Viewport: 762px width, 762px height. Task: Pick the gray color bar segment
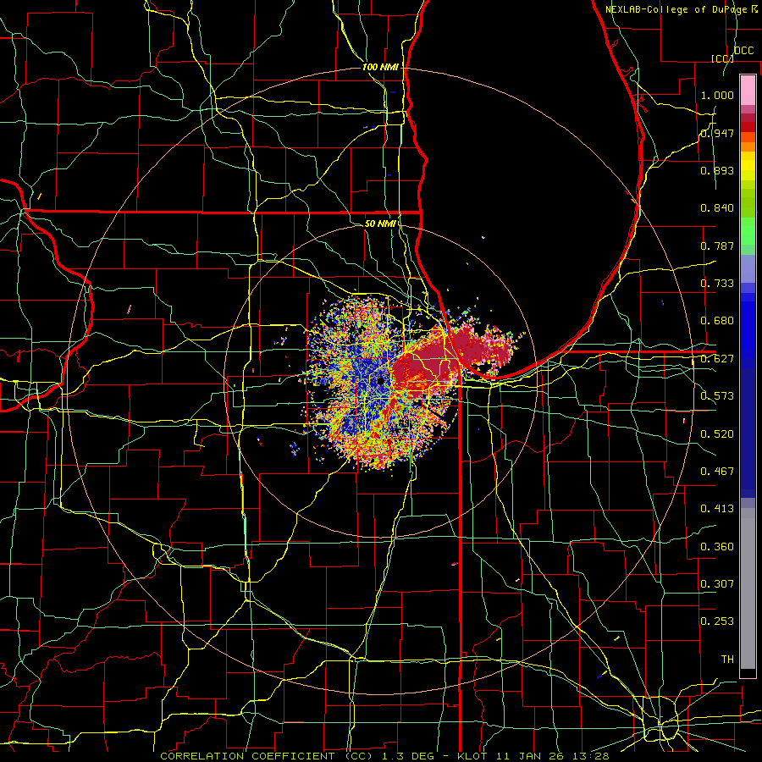tap(748, 588)
